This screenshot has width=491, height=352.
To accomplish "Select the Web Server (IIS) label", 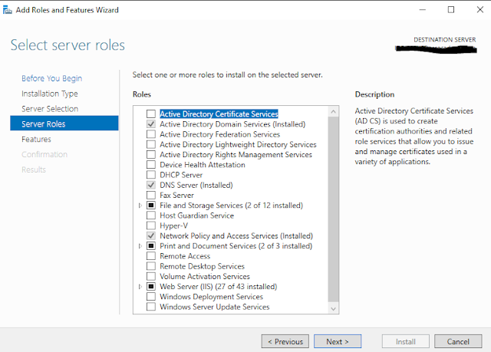I will (218, 286).
